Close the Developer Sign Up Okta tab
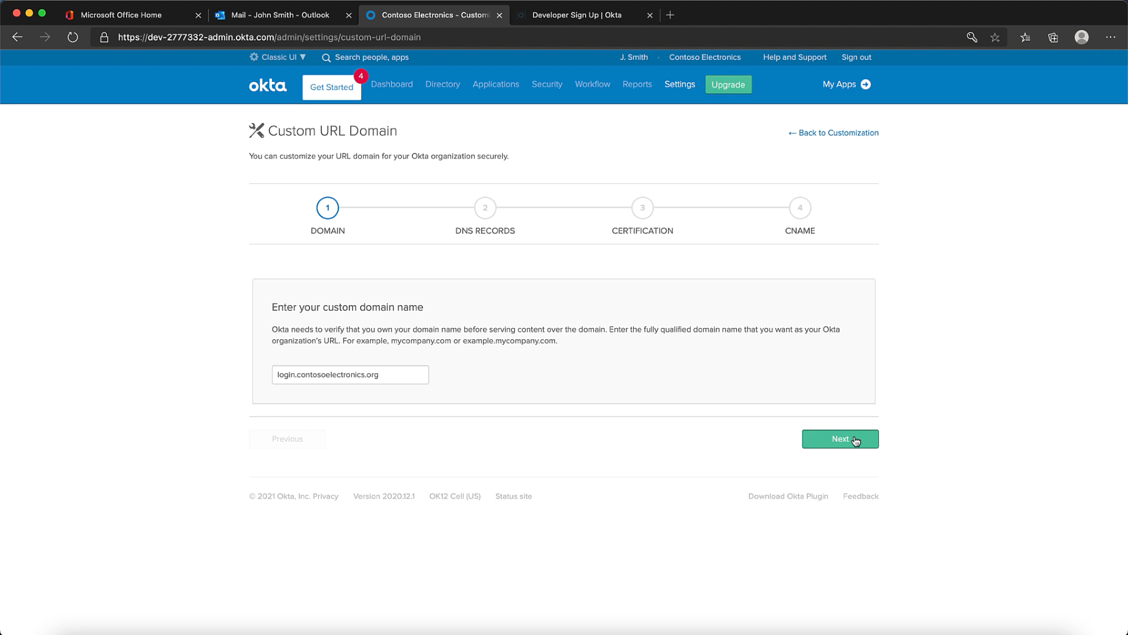 (x=649, y=15)
